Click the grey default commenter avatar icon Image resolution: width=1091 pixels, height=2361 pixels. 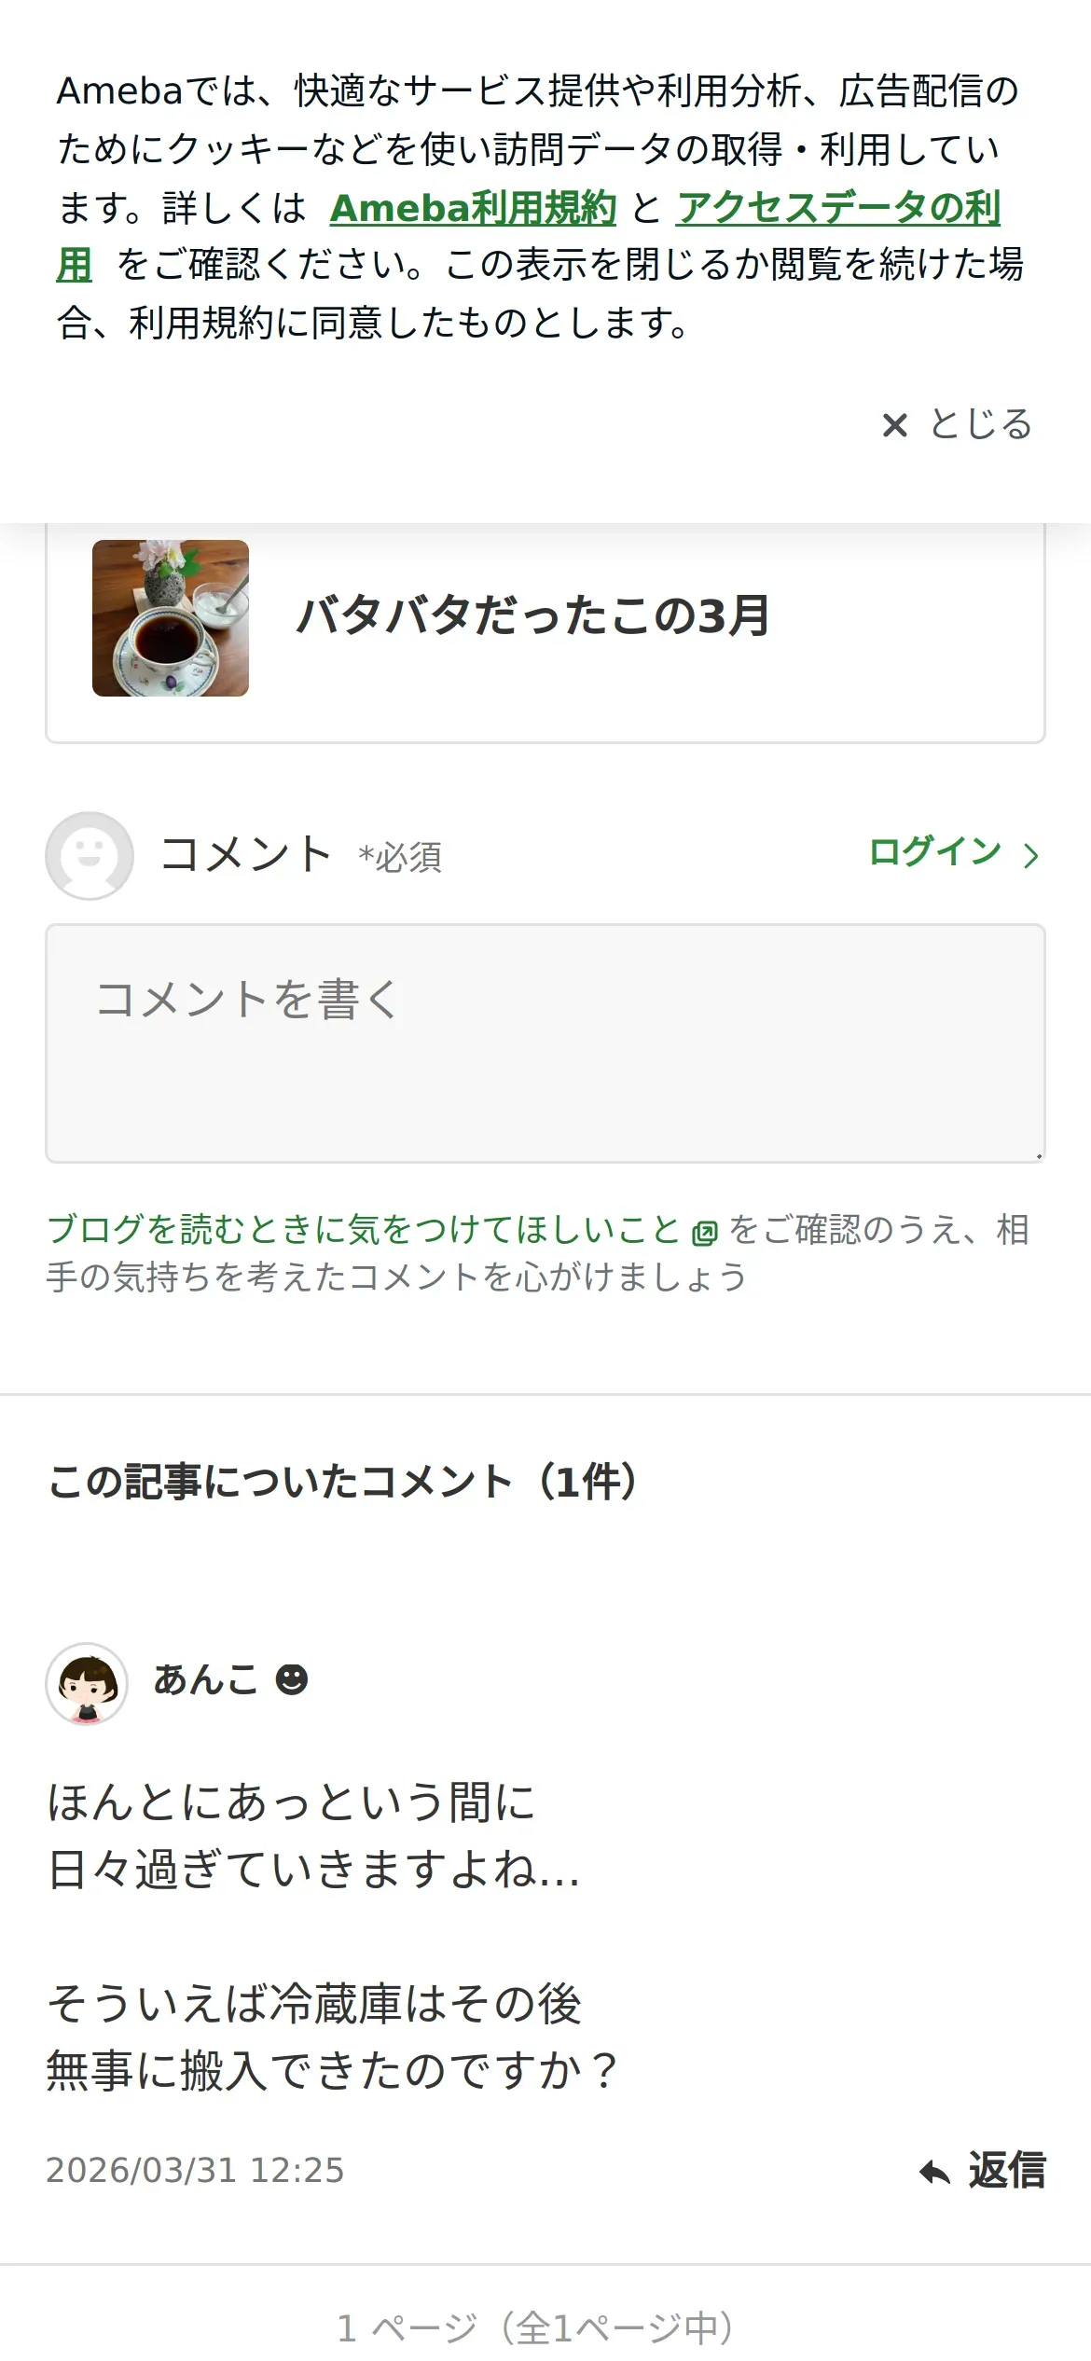90,855
